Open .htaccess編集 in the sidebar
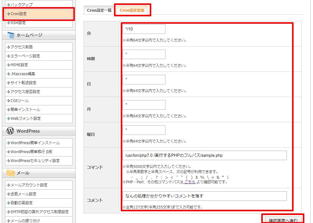 point(23,74)
